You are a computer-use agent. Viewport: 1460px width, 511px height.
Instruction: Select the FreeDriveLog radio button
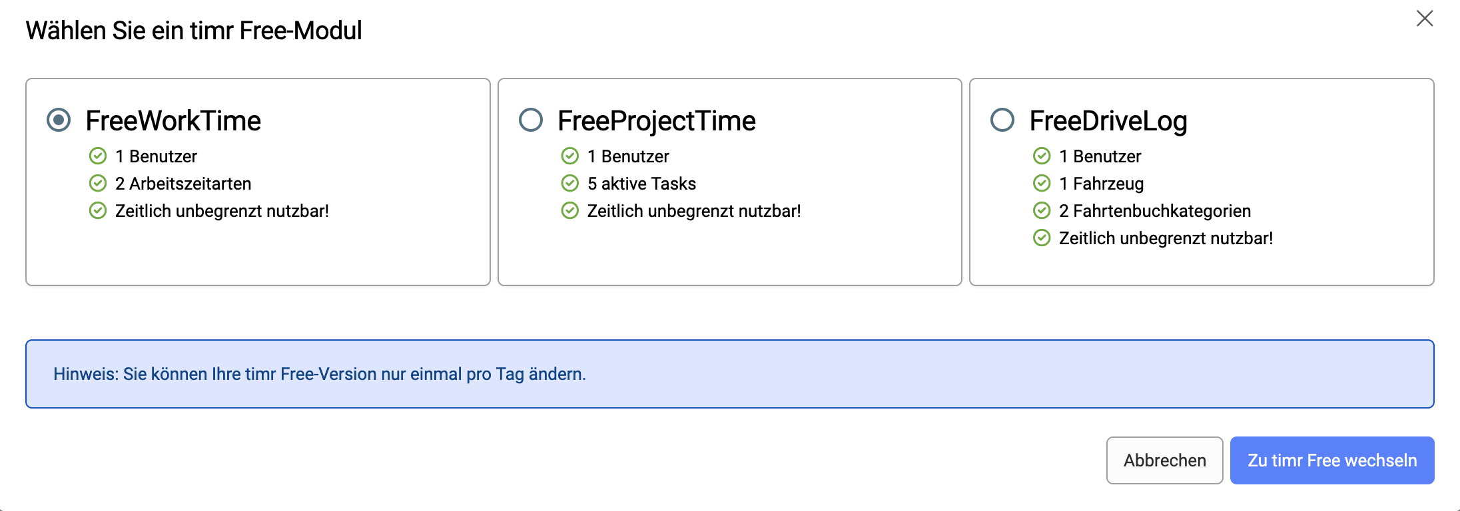(1002, 120)
